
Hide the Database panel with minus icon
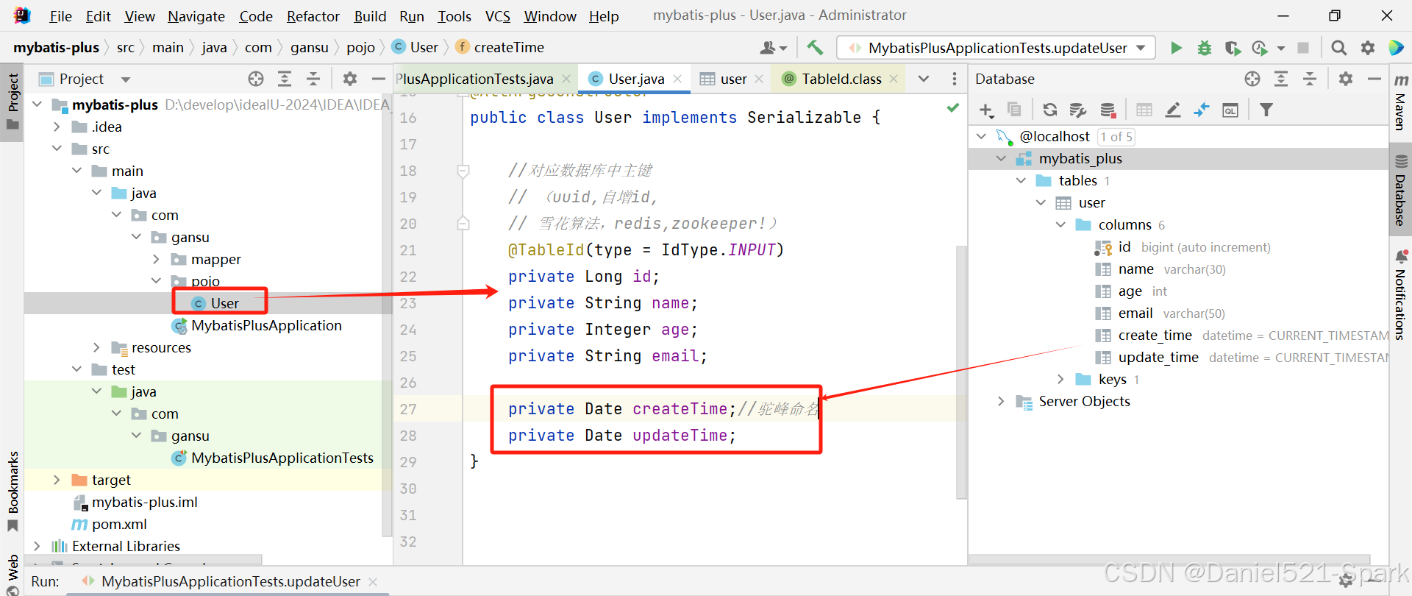pos(1374,79)
